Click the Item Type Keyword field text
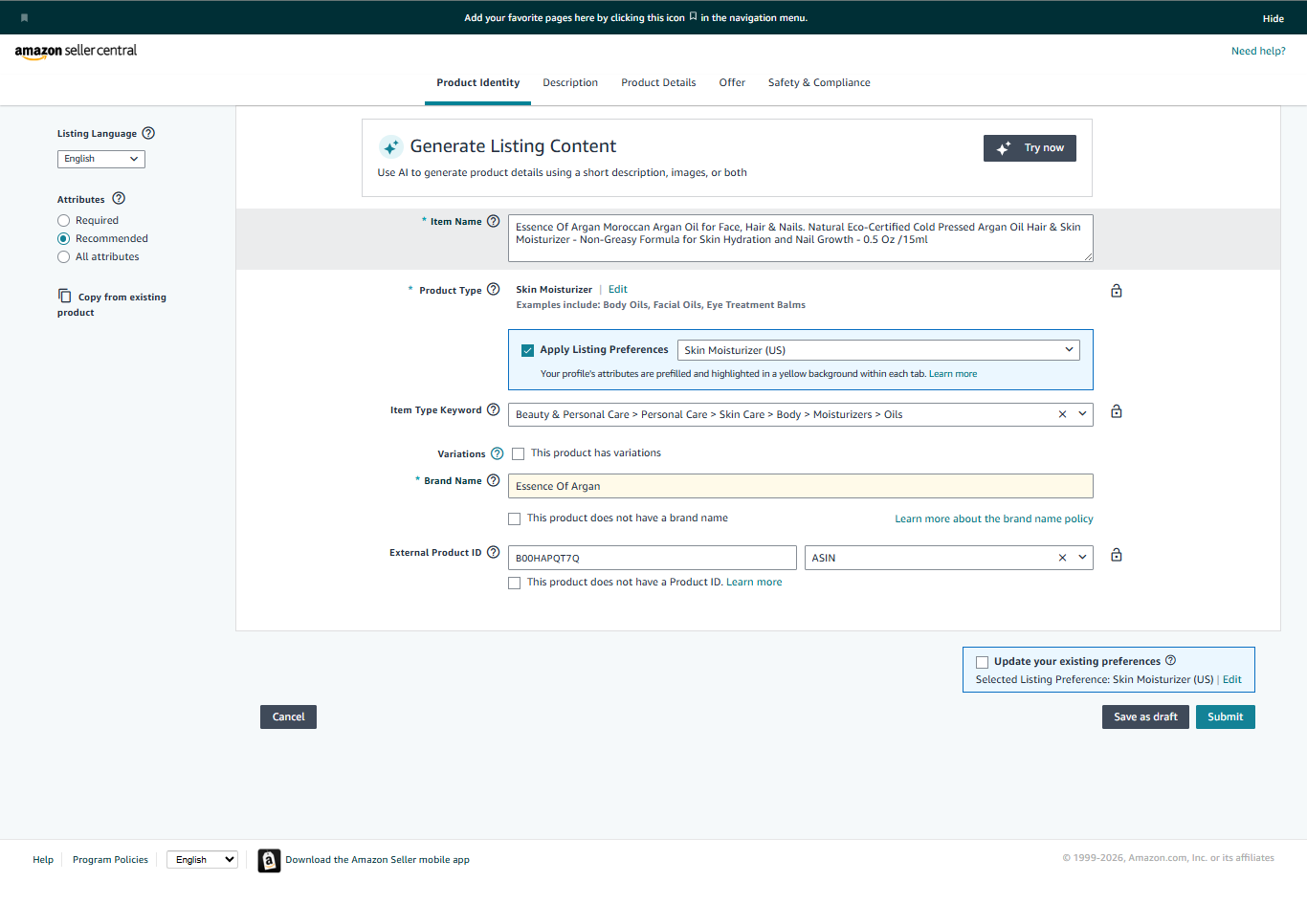This screenshot has height=904, width=1307. pos(709,415)
